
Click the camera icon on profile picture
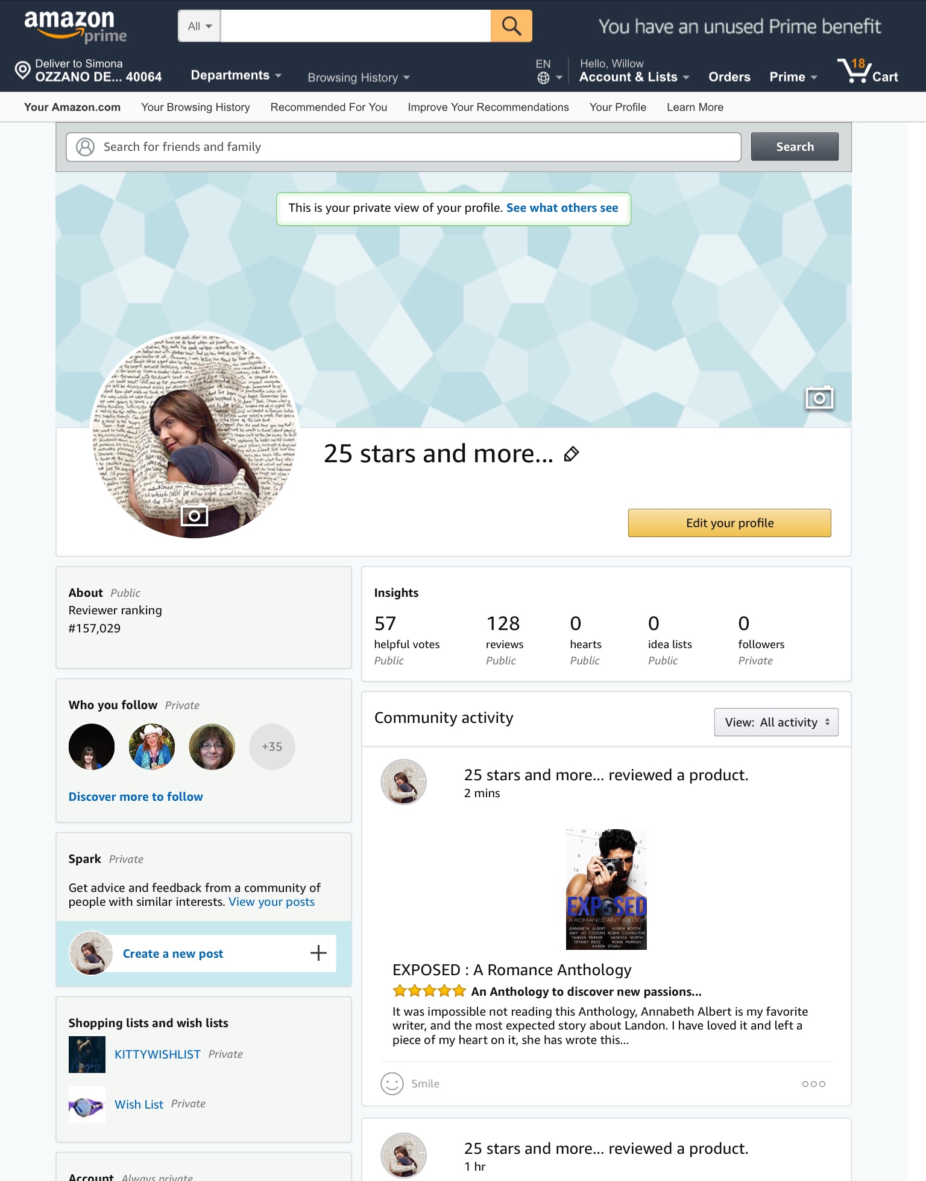pos(194,515)
